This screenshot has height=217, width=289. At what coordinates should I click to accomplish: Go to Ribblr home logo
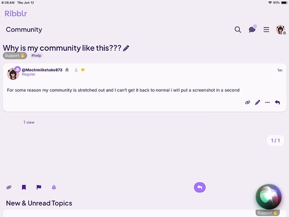[16, 13]
